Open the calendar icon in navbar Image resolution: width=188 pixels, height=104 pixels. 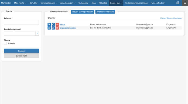pyautogui.click(x=178, y=3)
